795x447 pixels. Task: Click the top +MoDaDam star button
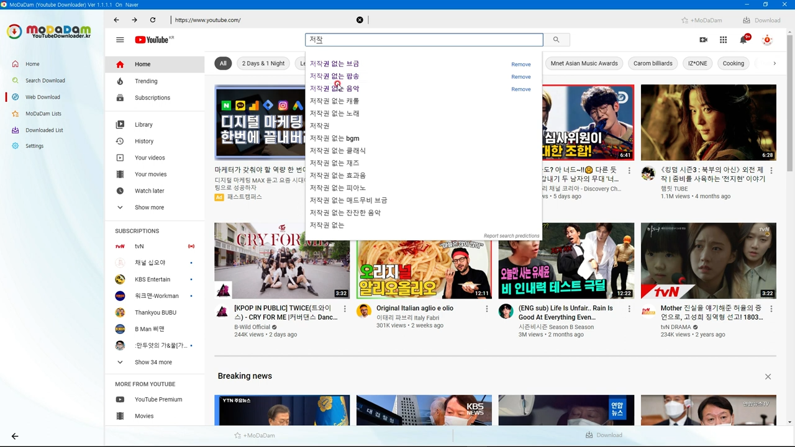(x=702, y=20)
